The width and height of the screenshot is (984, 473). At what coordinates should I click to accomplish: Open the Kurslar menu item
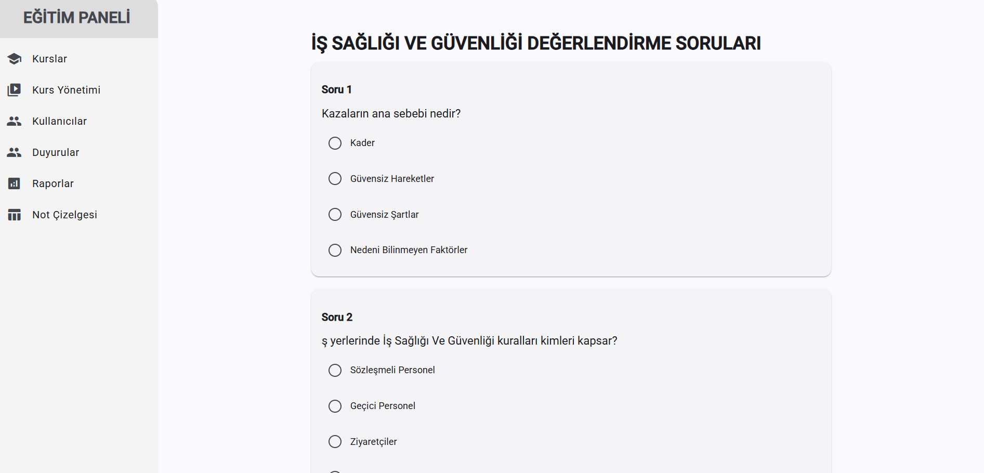coord(50,59)
